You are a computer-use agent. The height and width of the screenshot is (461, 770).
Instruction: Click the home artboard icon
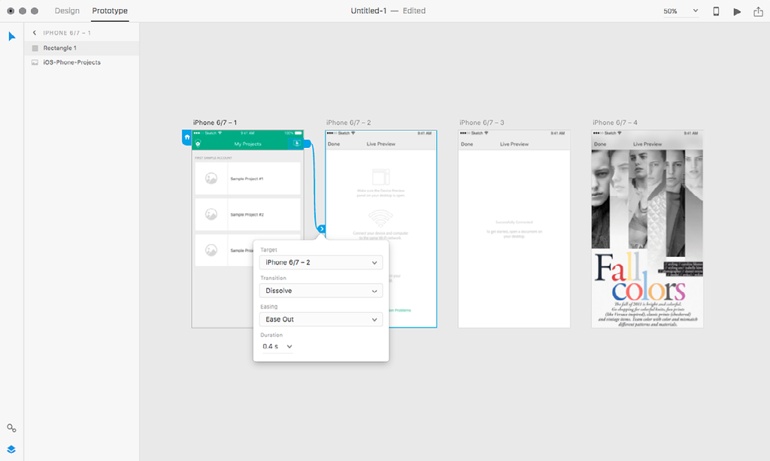[186, 137]
